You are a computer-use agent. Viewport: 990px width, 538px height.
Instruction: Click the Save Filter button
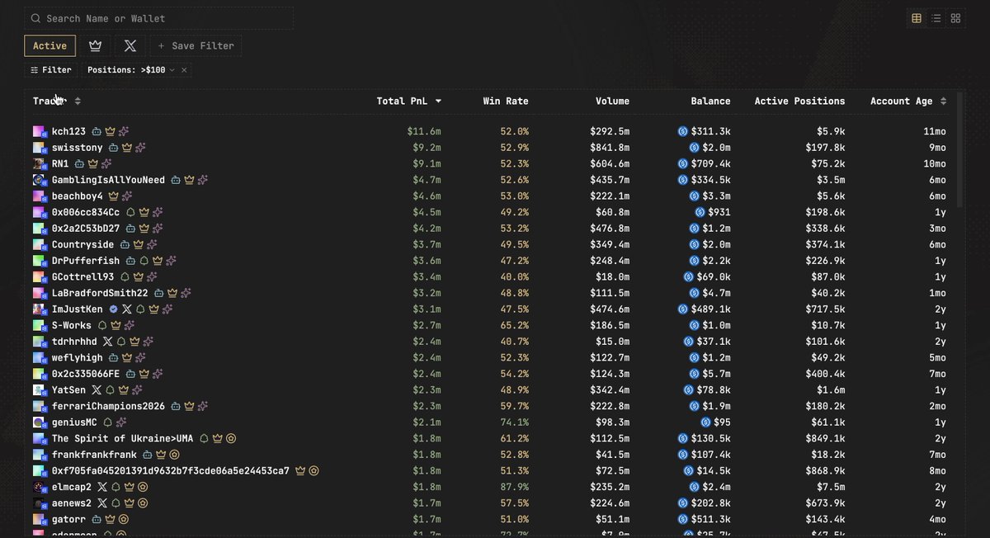196,46
